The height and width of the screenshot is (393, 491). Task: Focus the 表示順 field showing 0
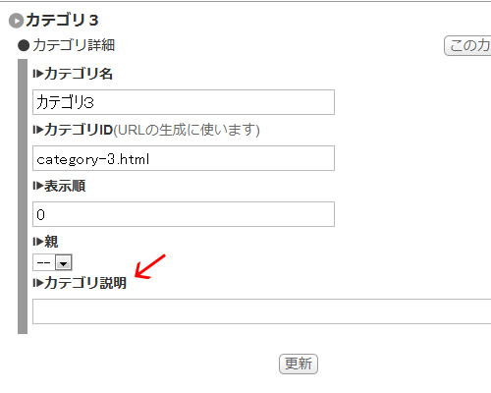click(184, 214)
